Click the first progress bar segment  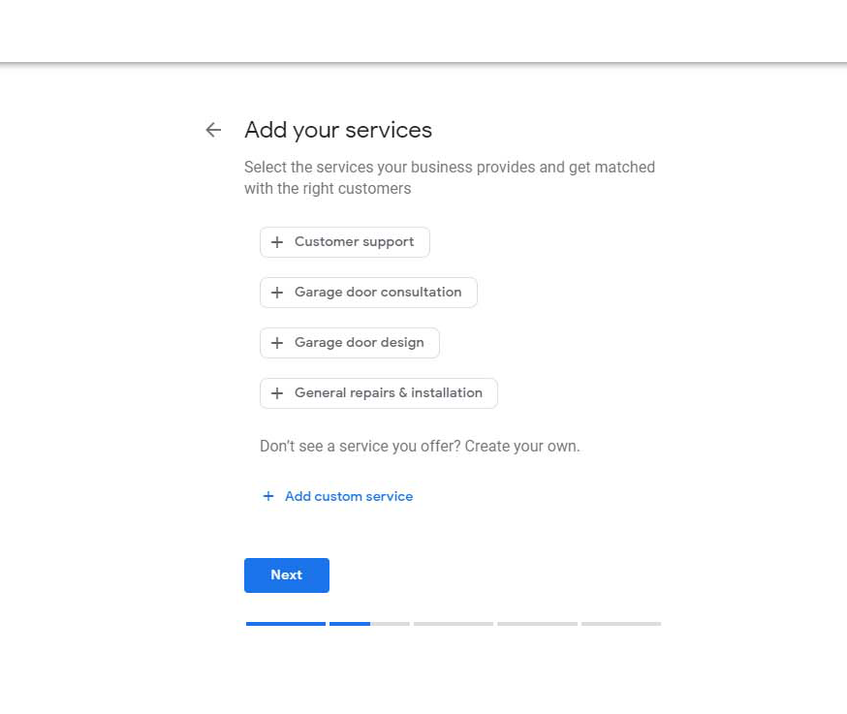click(285, 624)
